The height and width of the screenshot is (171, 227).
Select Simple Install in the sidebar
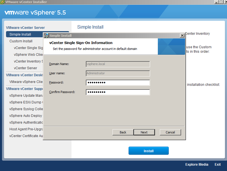25,34
